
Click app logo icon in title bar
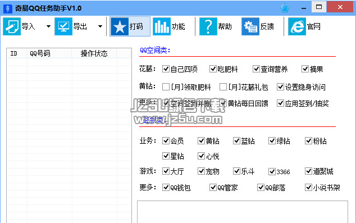(x=7, y=8)
